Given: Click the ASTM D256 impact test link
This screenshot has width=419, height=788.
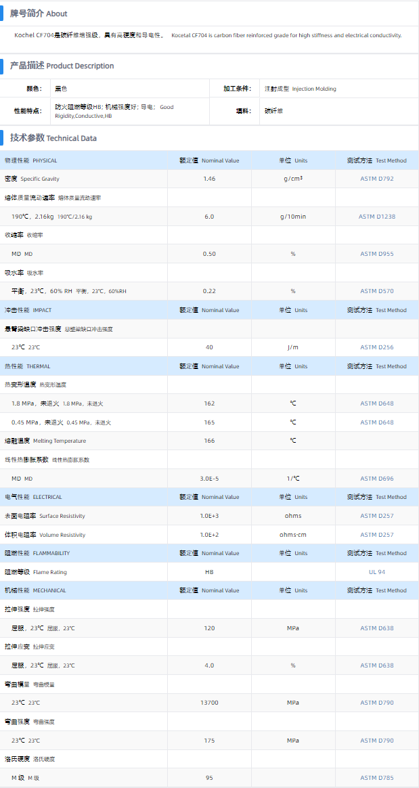Looking at the screenshot, I should point(376,347).
